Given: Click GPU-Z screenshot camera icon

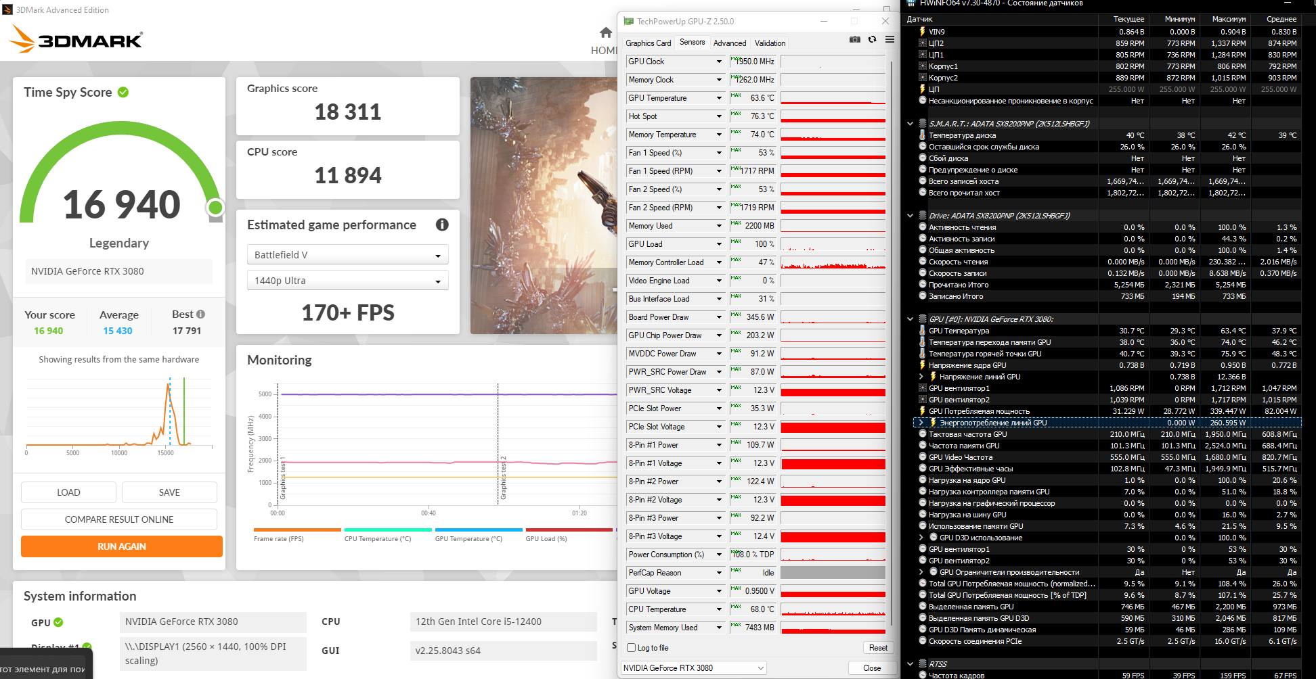Looking at the screenshot, I should click(855, 39).
